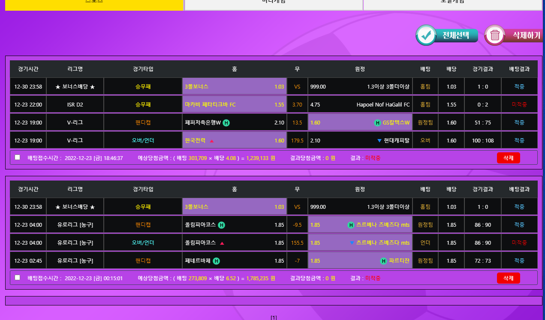Check the box for the 00:15:01 bet slip
This screenshot has width=545, height=320.
[18, 278]
